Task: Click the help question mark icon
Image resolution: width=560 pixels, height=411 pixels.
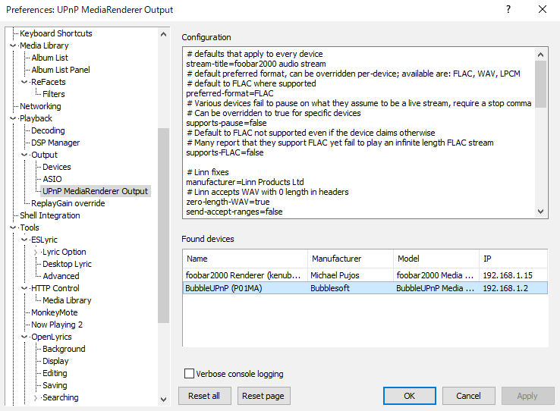Action: [508, 9]
